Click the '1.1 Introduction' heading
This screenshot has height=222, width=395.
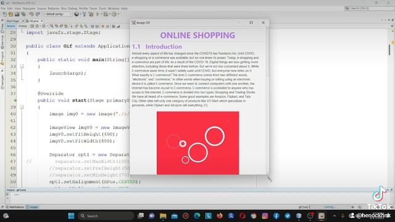click(x=157, y=47)
